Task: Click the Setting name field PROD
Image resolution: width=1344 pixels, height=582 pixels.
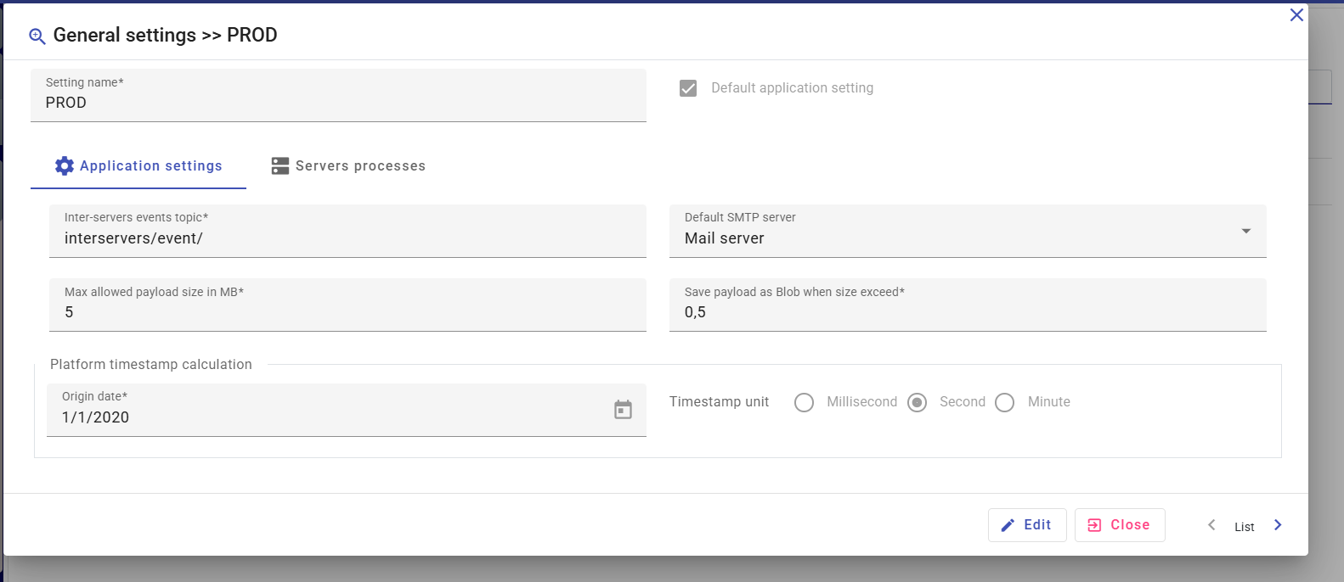Action: pyautogui.click(x=338, y=103)
